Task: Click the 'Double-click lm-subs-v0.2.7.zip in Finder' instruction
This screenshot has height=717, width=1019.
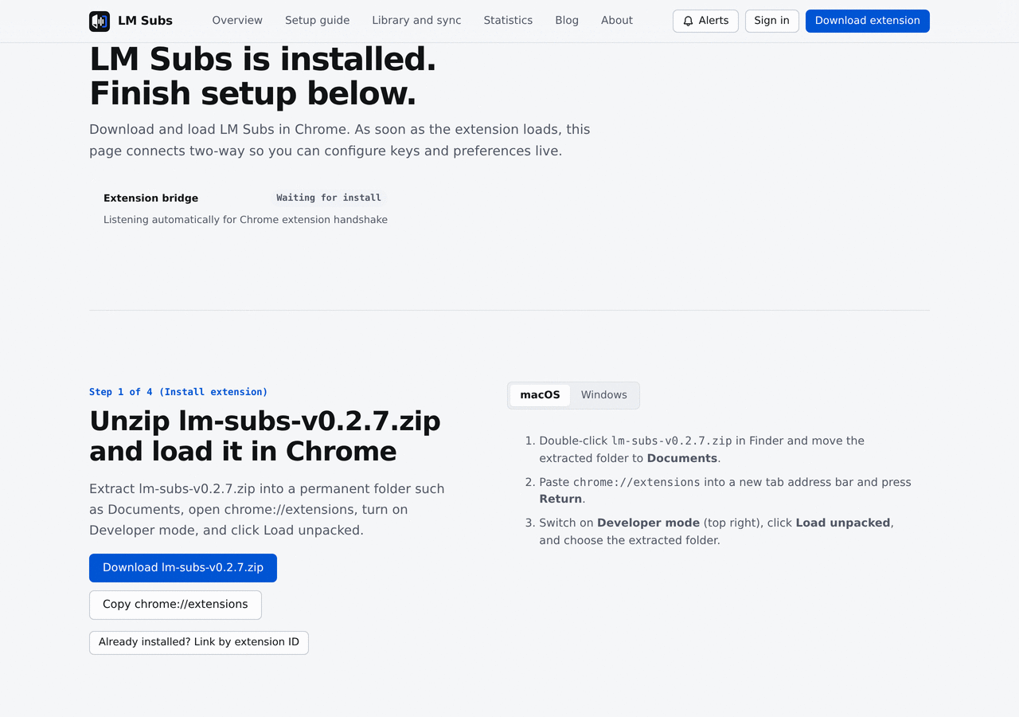Action: click(x=701, y=449)
